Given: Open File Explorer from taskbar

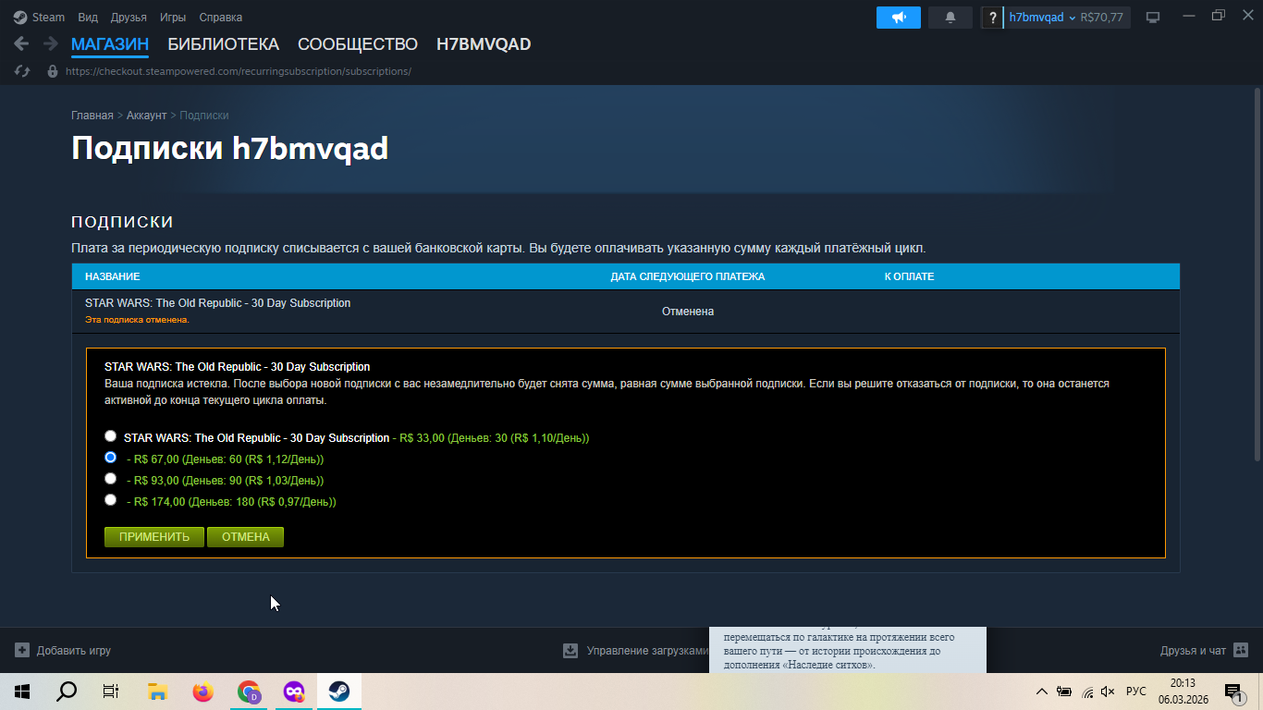Looking at the screenshot, I should pyautogui.click(x=157, y=692).
